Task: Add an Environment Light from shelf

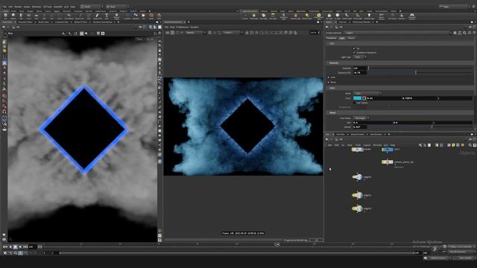Action: point(318,16)
